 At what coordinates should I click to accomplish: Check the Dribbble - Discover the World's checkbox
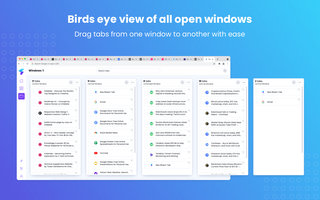[35, 92]
